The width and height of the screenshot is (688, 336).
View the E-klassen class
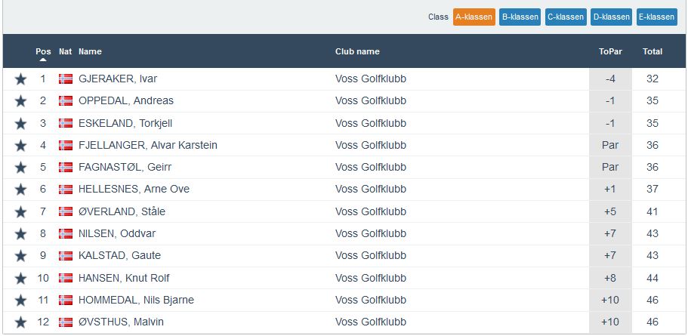tap(656, 17)
